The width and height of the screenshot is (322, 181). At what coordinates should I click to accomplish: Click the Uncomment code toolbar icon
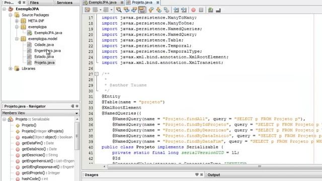(218, 10)
